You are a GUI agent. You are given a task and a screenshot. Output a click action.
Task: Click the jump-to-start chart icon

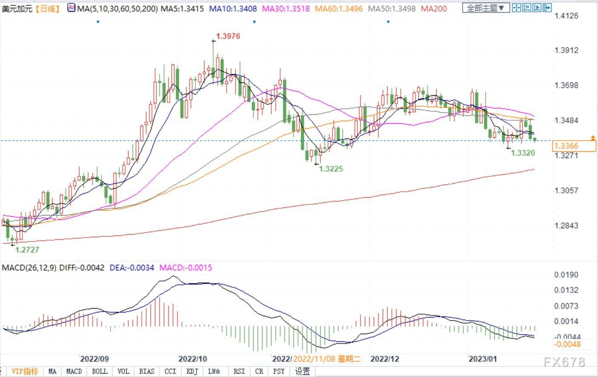[527, 8]
